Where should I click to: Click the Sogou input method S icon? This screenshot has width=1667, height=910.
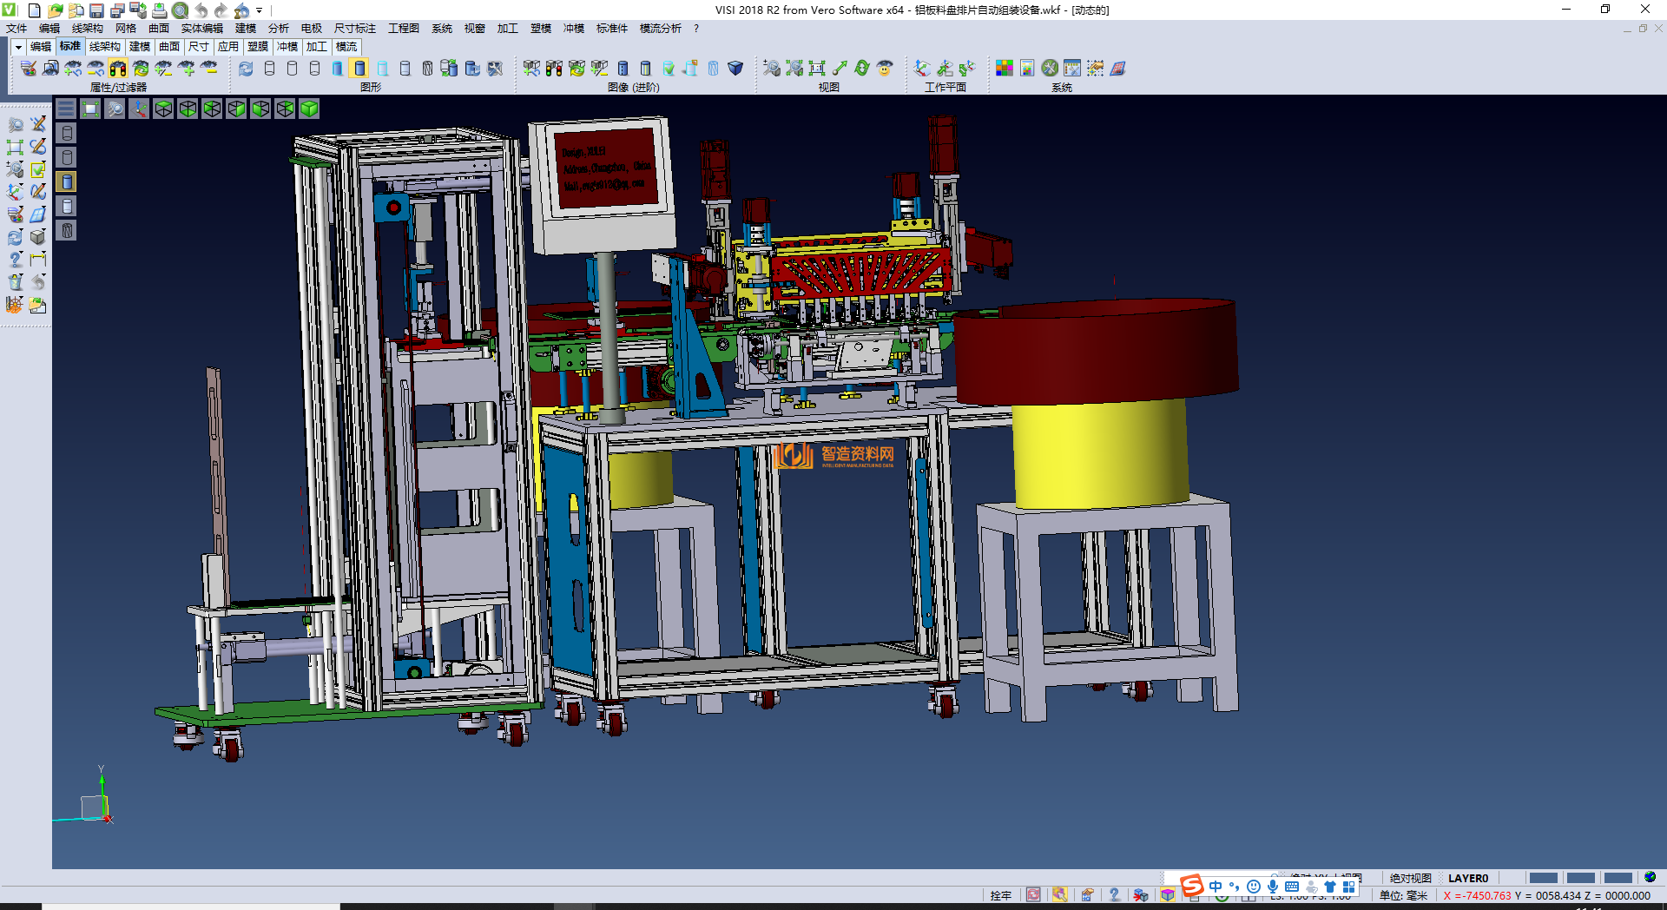click(1192, 886)
